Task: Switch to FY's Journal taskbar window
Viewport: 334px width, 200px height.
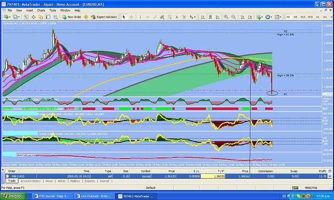Action: (x=52, y=196)
